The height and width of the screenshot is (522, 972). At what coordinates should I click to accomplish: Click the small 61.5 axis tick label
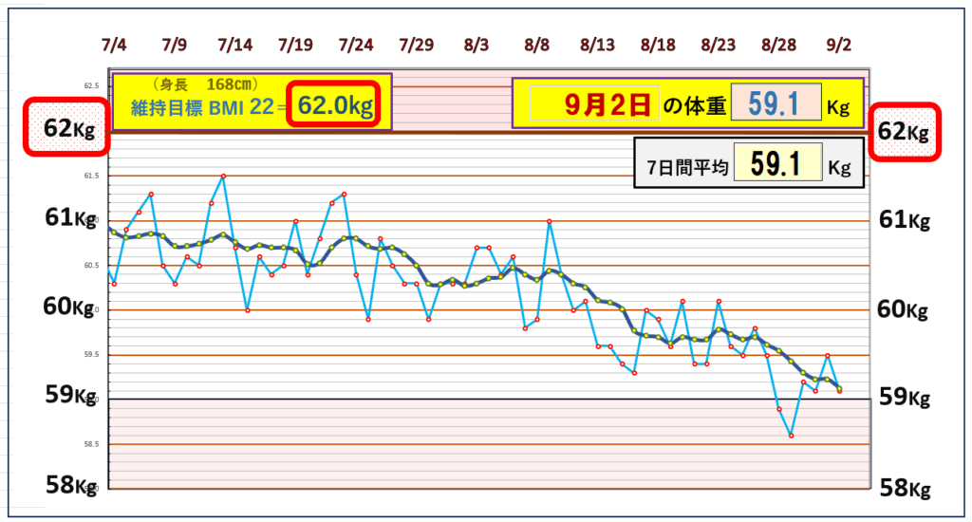coord(91,177)
